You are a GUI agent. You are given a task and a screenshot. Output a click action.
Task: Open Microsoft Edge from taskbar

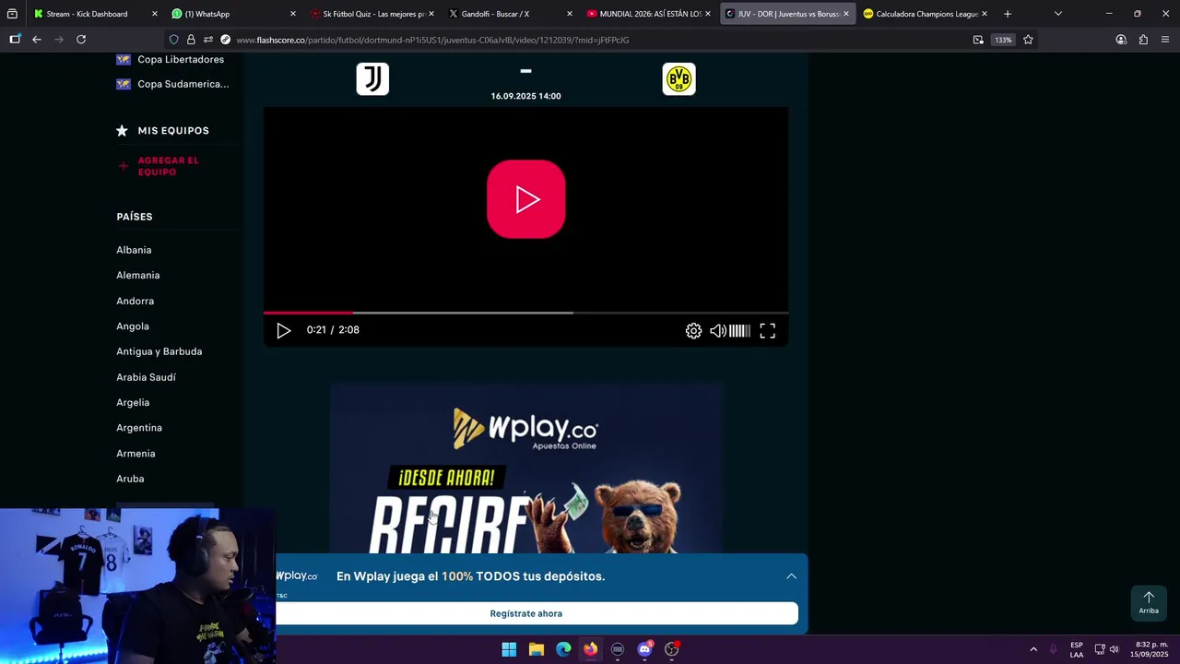tap(563, 649)
